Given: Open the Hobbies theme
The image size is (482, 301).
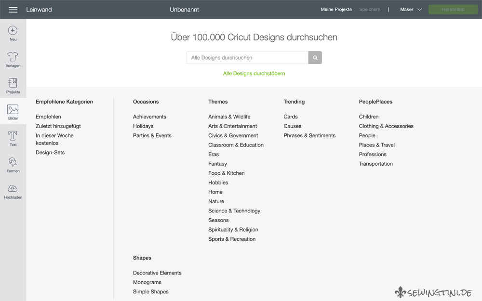Looking at the screenshot, I should coord(218,183).
